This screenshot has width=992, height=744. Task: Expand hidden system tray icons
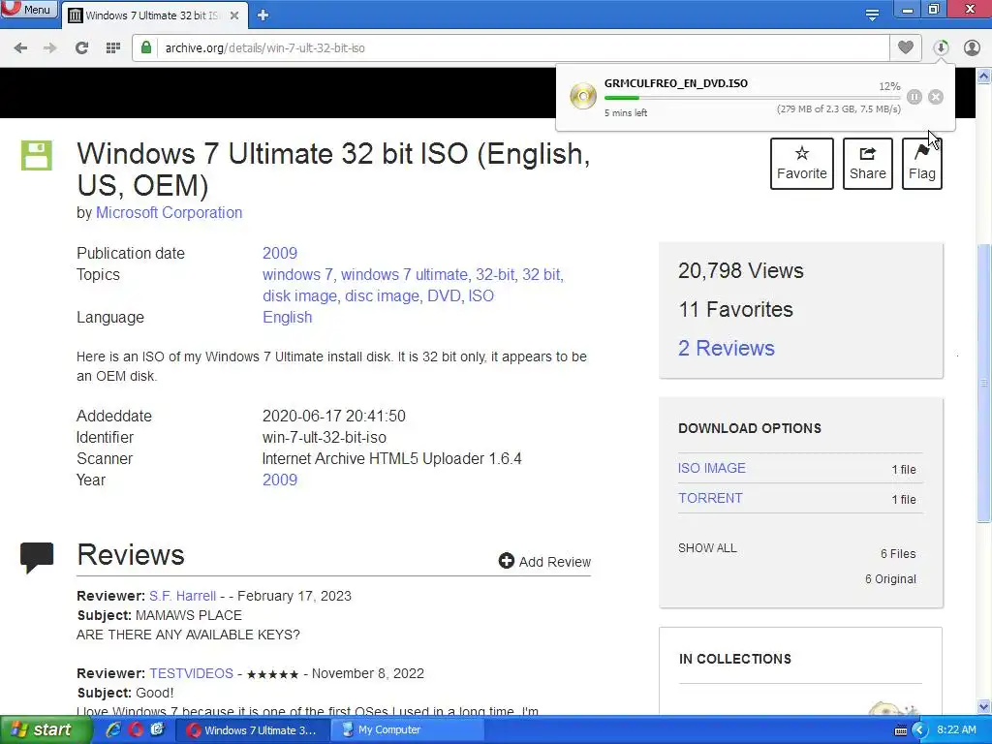[x=919, y=730]
